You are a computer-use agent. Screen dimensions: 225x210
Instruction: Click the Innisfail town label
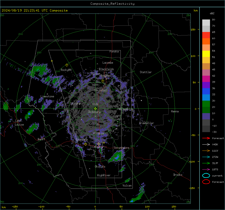tap(101, 90)
